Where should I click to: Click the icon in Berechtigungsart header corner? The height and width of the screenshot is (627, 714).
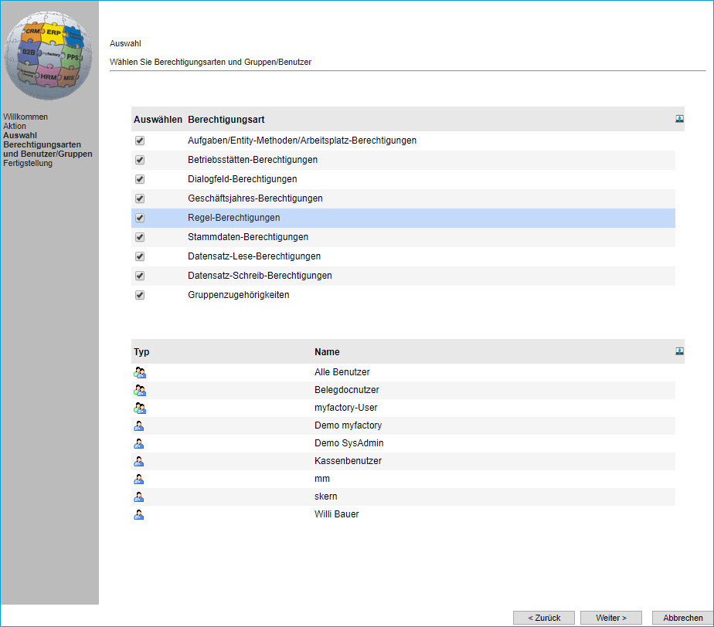point(679,119)
